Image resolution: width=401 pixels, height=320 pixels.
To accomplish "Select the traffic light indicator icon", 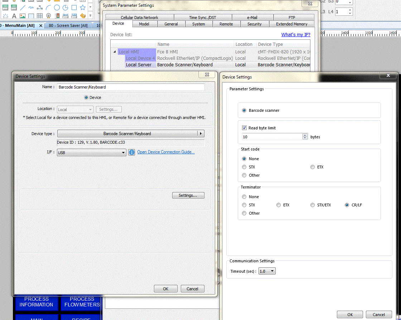I will tap(57, 16).
